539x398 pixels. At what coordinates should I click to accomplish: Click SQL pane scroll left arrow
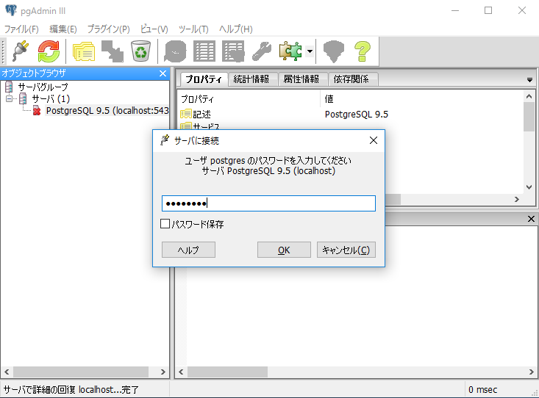click(x=181, y=372)
